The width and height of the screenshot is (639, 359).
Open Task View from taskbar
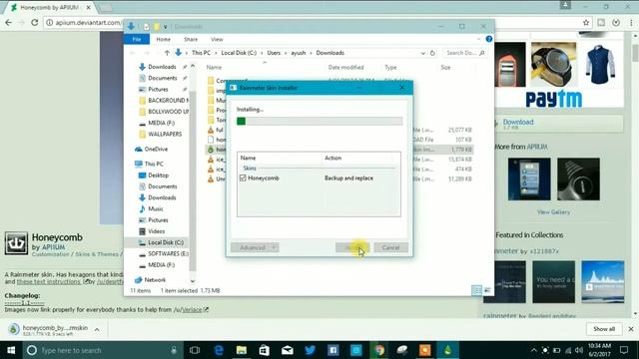coord(195,350)
